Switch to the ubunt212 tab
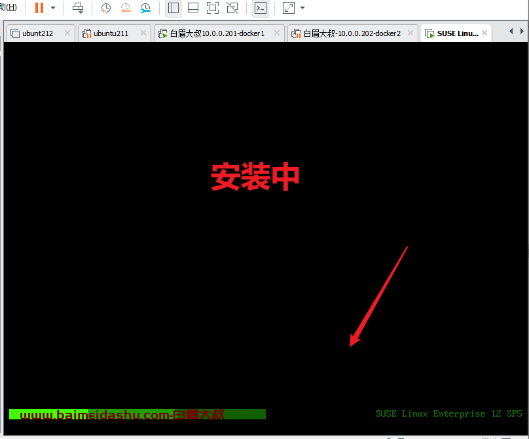Image resolution: width=529 pixels, height=439 pixels. [x=38, y=33]
